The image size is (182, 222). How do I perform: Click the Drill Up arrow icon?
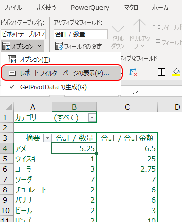(139, 26)
